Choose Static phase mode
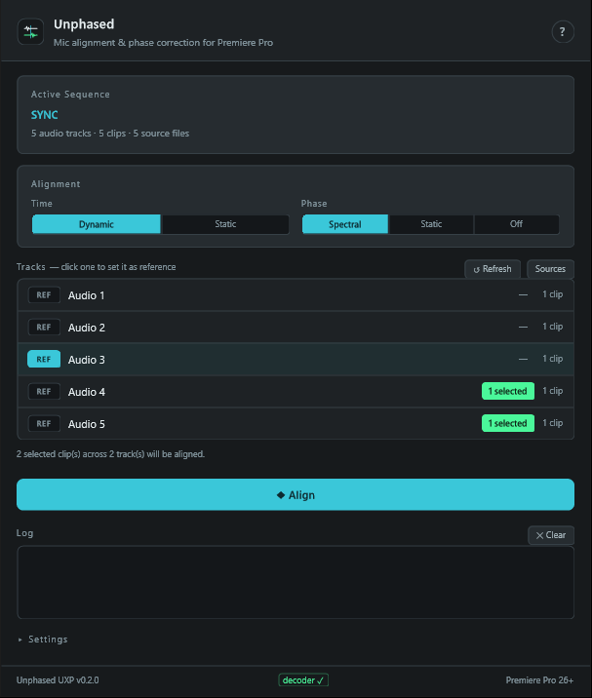This screenshot has height=698, width=592. pyautogui.click(x=431, y=224)
